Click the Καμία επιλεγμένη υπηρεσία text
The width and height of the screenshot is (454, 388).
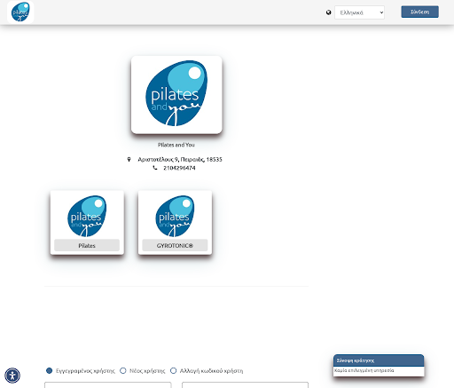(364, 370)
